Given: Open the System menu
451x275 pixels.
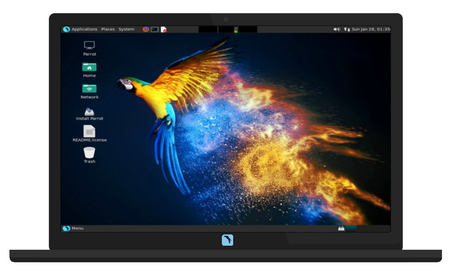Looking at the screenshot, I should (x=126, y=29).
